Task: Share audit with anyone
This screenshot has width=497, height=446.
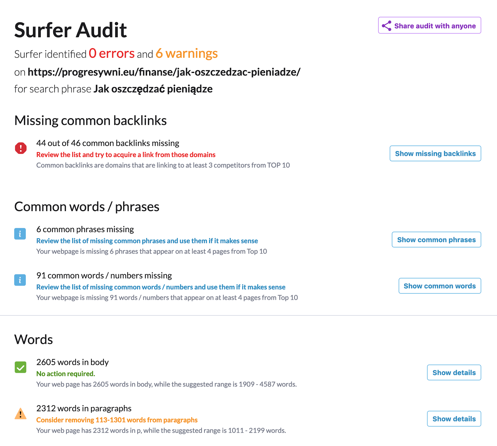Action: coord(430,25)
